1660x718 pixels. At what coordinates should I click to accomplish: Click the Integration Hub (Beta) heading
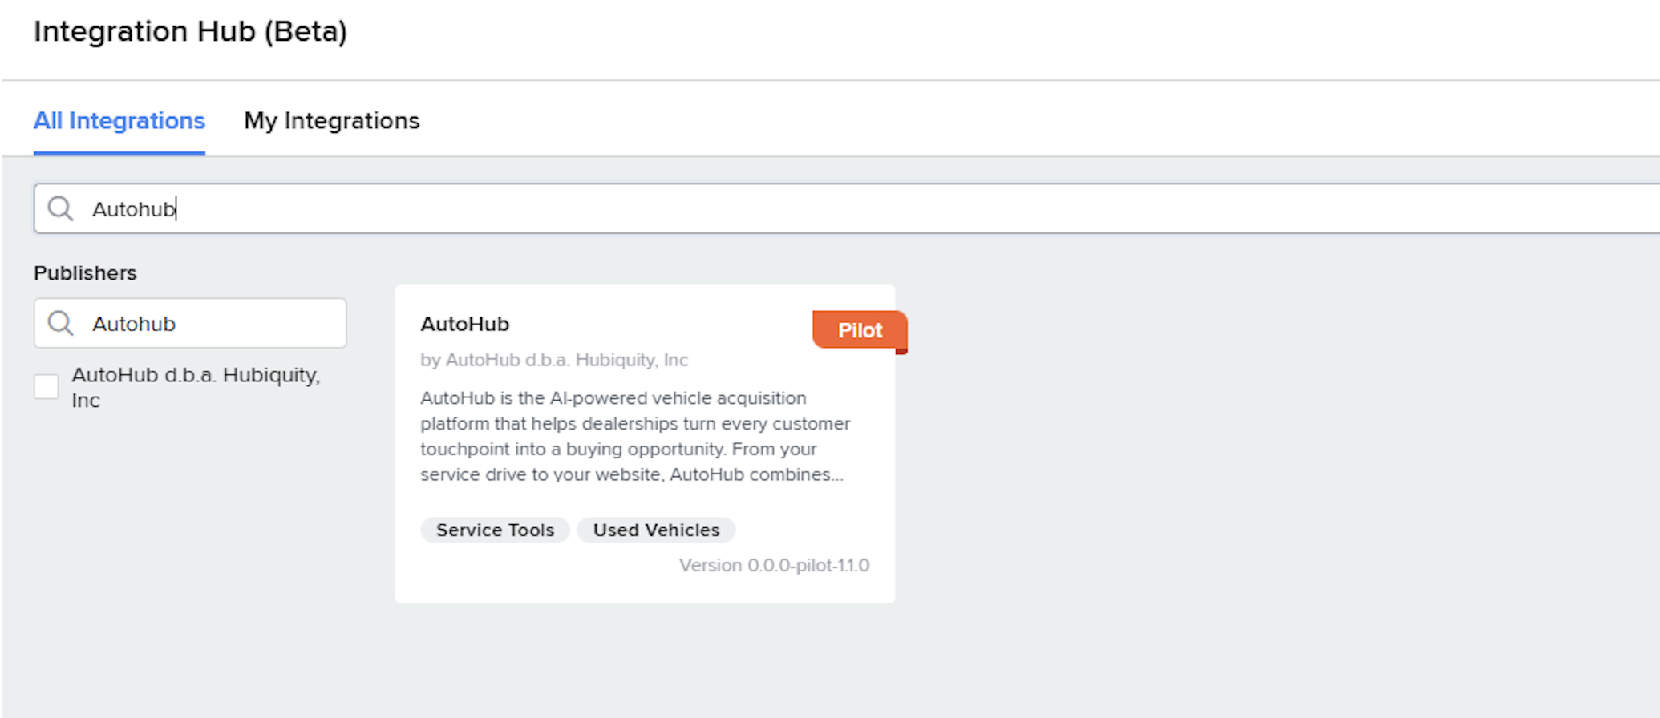(x=190, y=31)
